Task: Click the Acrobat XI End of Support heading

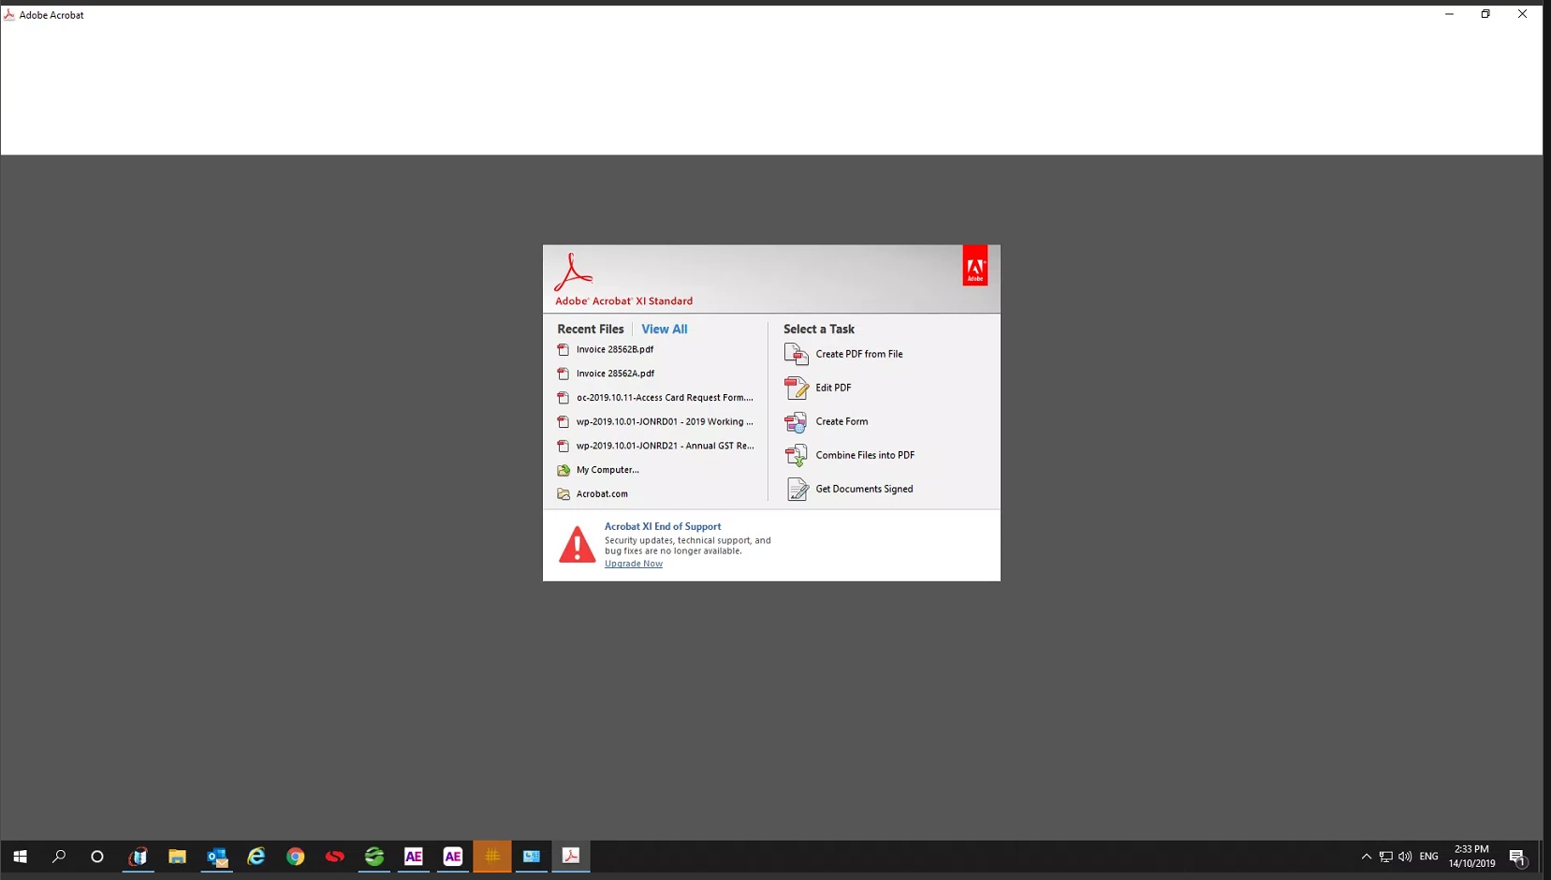Action: [x=663, y=526]
